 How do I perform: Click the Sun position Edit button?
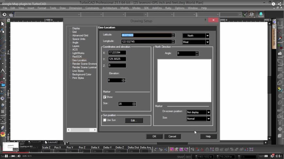pos(134,120)
